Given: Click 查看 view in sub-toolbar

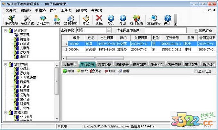Looking at the screenshot, I should point(124,71).
